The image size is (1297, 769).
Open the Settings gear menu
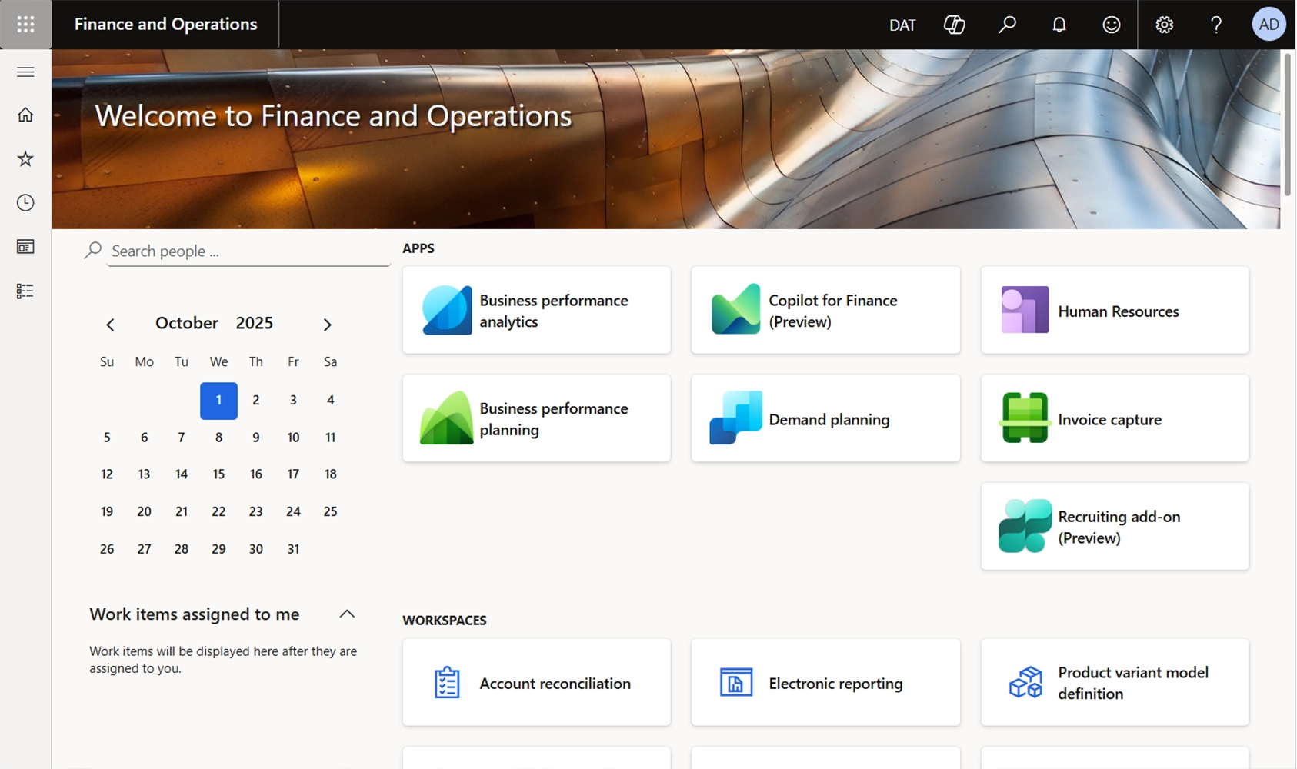click(1164, 25)
